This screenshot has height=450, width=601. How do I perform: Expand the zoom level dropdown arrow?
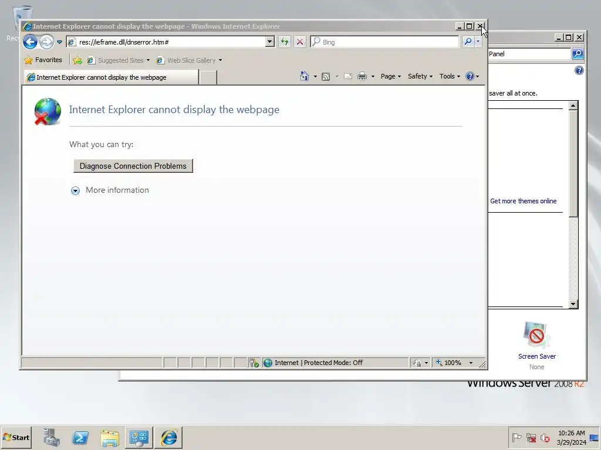click(x=471, y=363)
